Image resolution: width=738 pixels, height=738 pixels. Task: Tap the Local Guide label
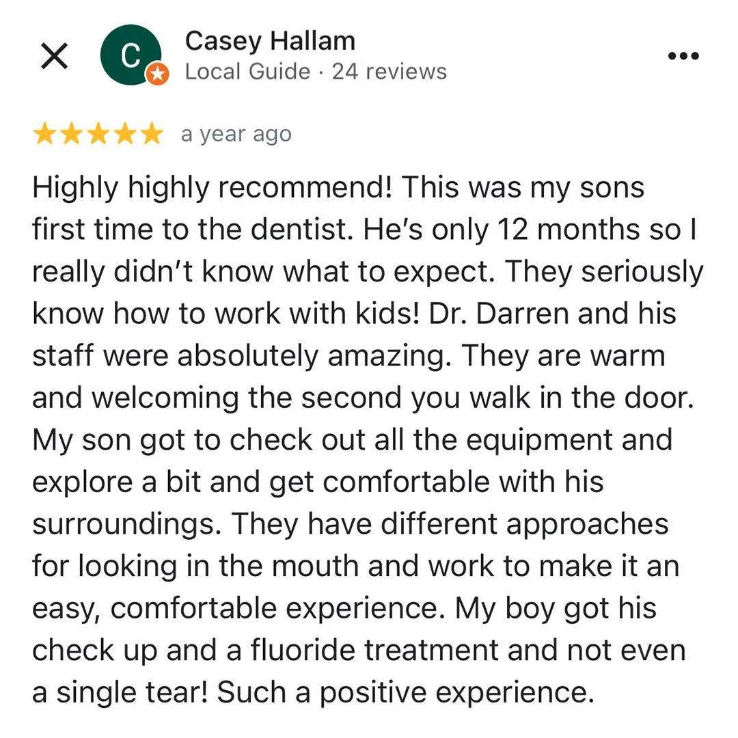pos(247,72)
